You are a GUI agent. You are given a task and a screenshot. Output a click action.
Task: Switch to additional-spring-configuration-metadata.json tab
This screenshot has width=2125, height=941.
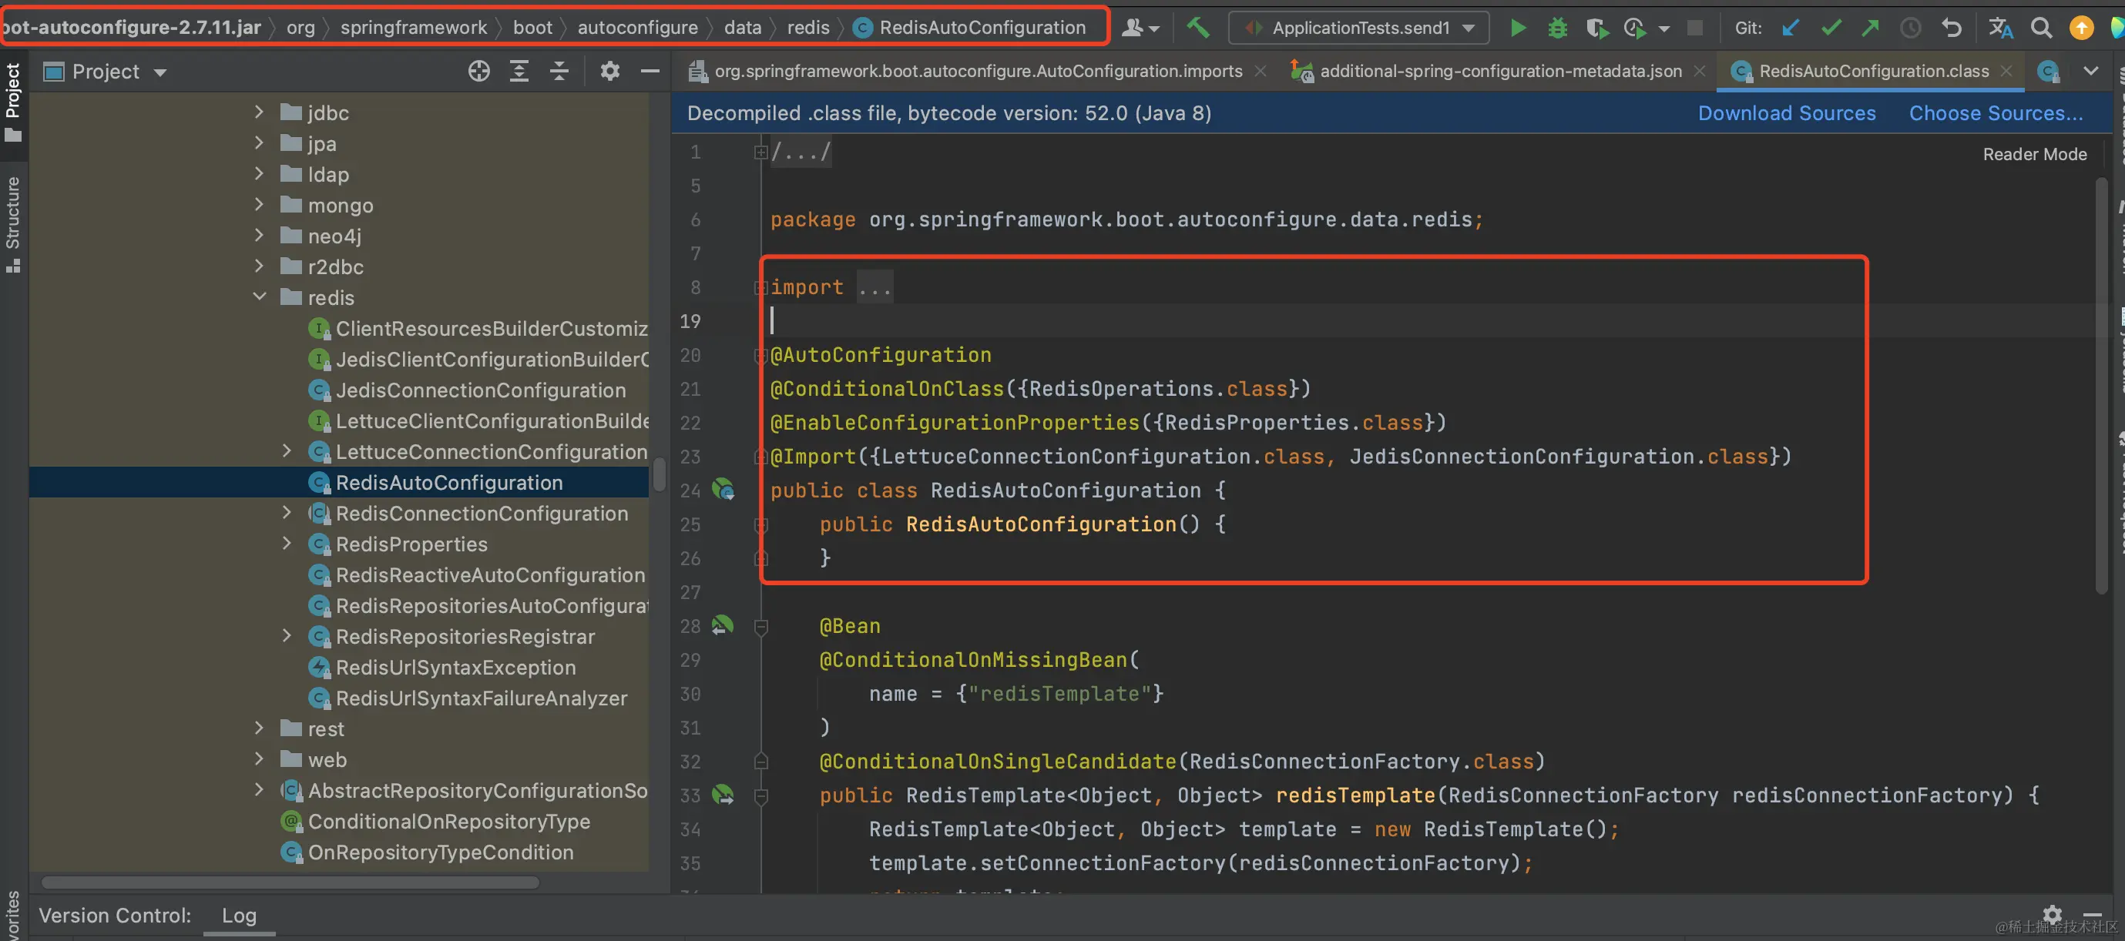(x=1499, y=72)
